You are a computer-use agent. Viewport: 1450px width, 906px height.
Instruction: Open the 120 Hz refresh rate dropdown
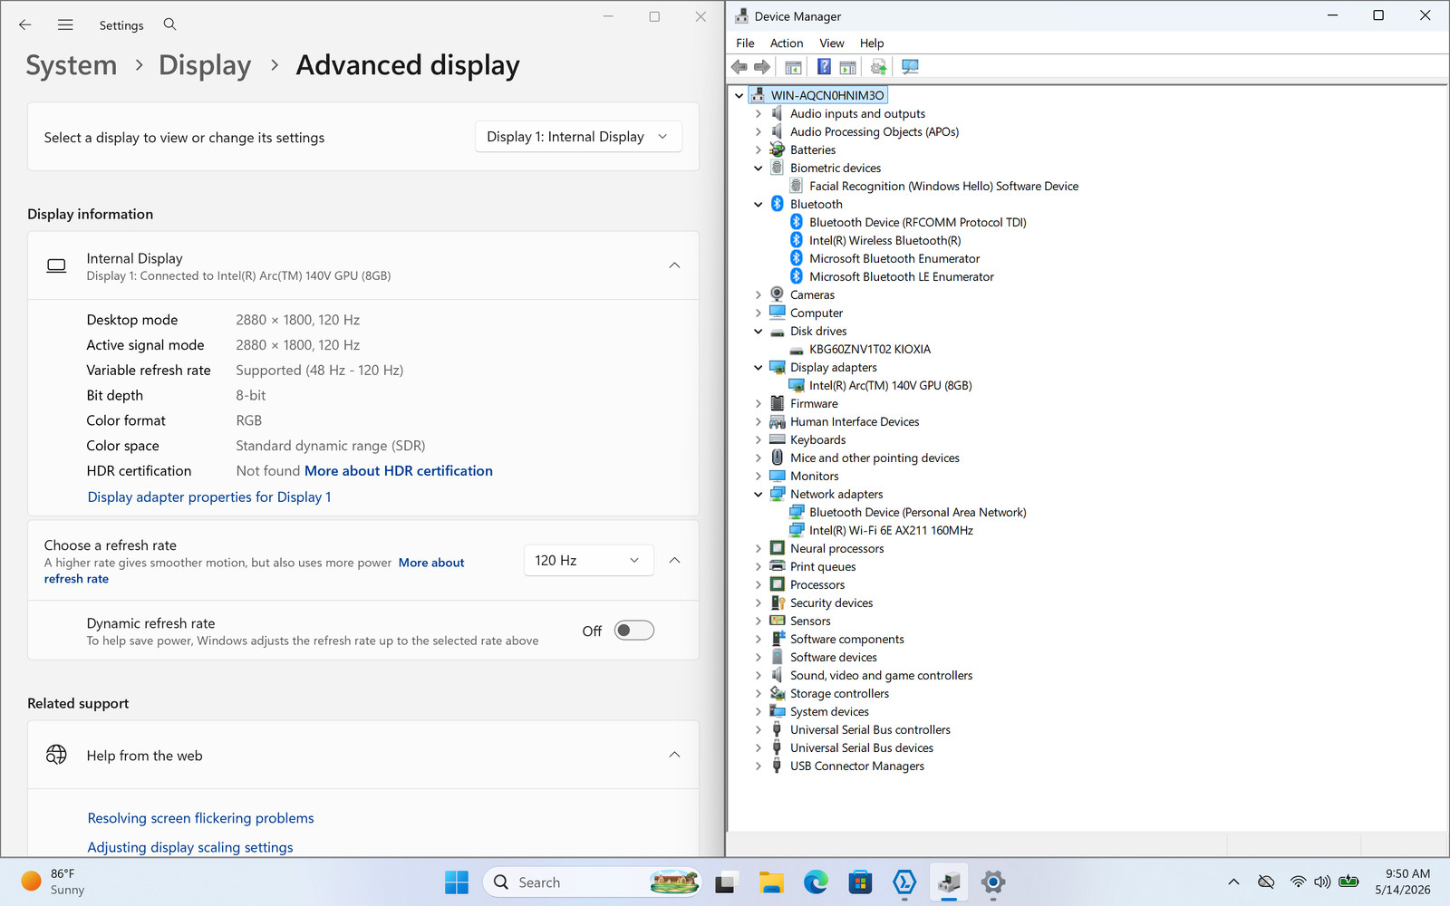[588, 560]
